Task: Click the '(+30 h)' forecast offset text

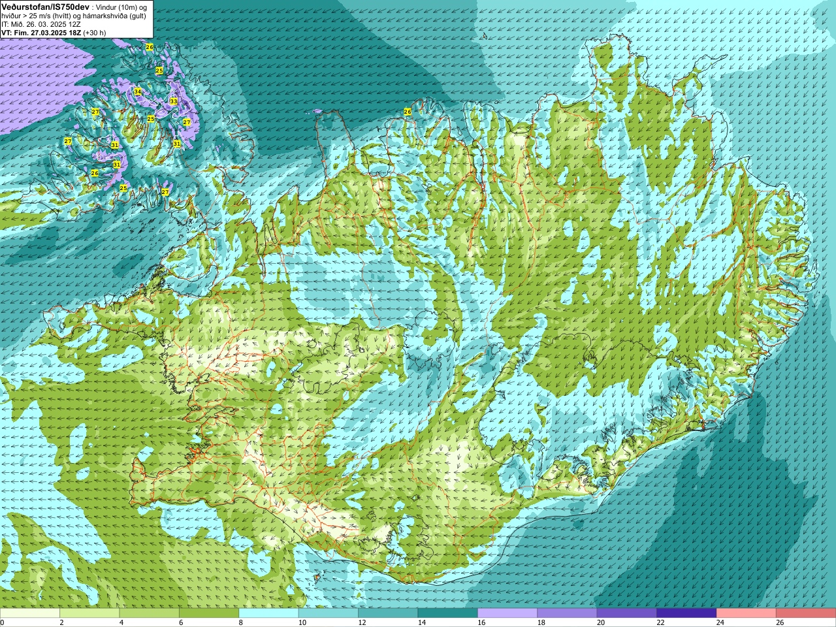Action: coord(95,33)
